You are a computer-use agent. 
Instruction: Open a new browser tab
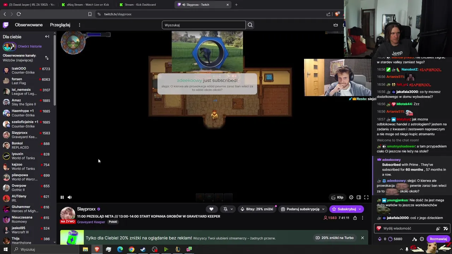[x=236, y=5]
